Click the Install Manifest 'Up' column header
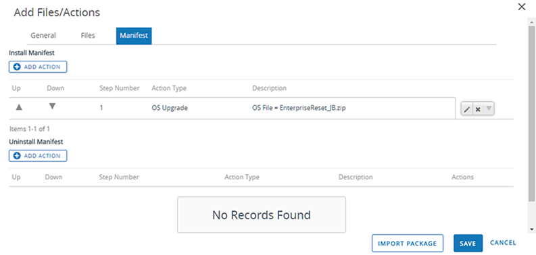The width and height of the screenshot is (536, 255). click(x=16, y=88)
